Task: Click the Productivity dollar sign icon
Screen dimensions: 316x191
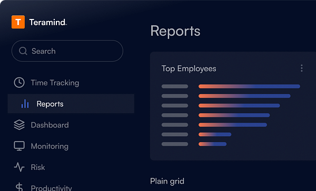Action: coord(19,187)
